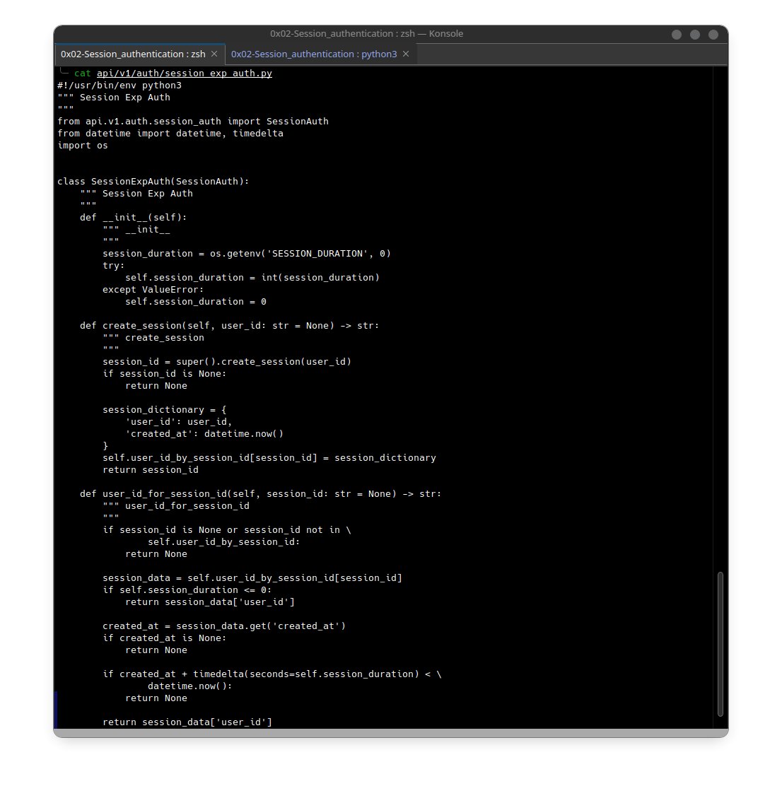Screen dimensions: 782x798
Task: Click the "'created_at': datetime.now()" line
Action: [x=204, y=434]
